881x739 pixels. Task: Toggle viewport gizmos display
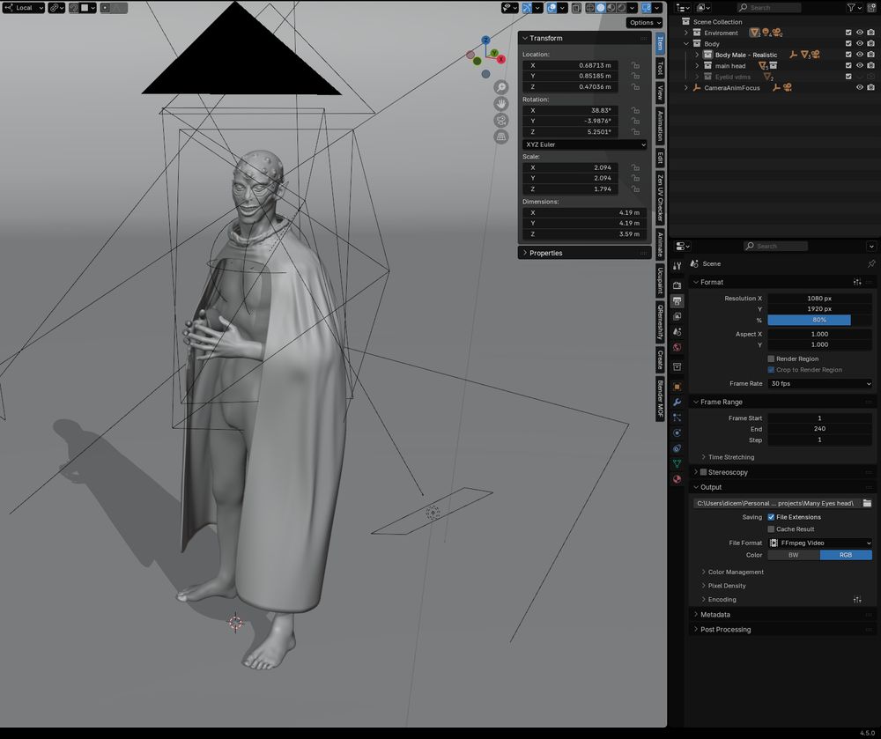[x=527, y=8]
